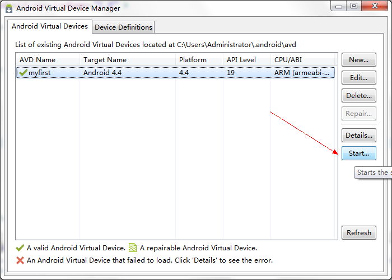The width and height of the screenshot is (392, 280).
Task: Delete the selected virtual device
Action: click(359, 96)
